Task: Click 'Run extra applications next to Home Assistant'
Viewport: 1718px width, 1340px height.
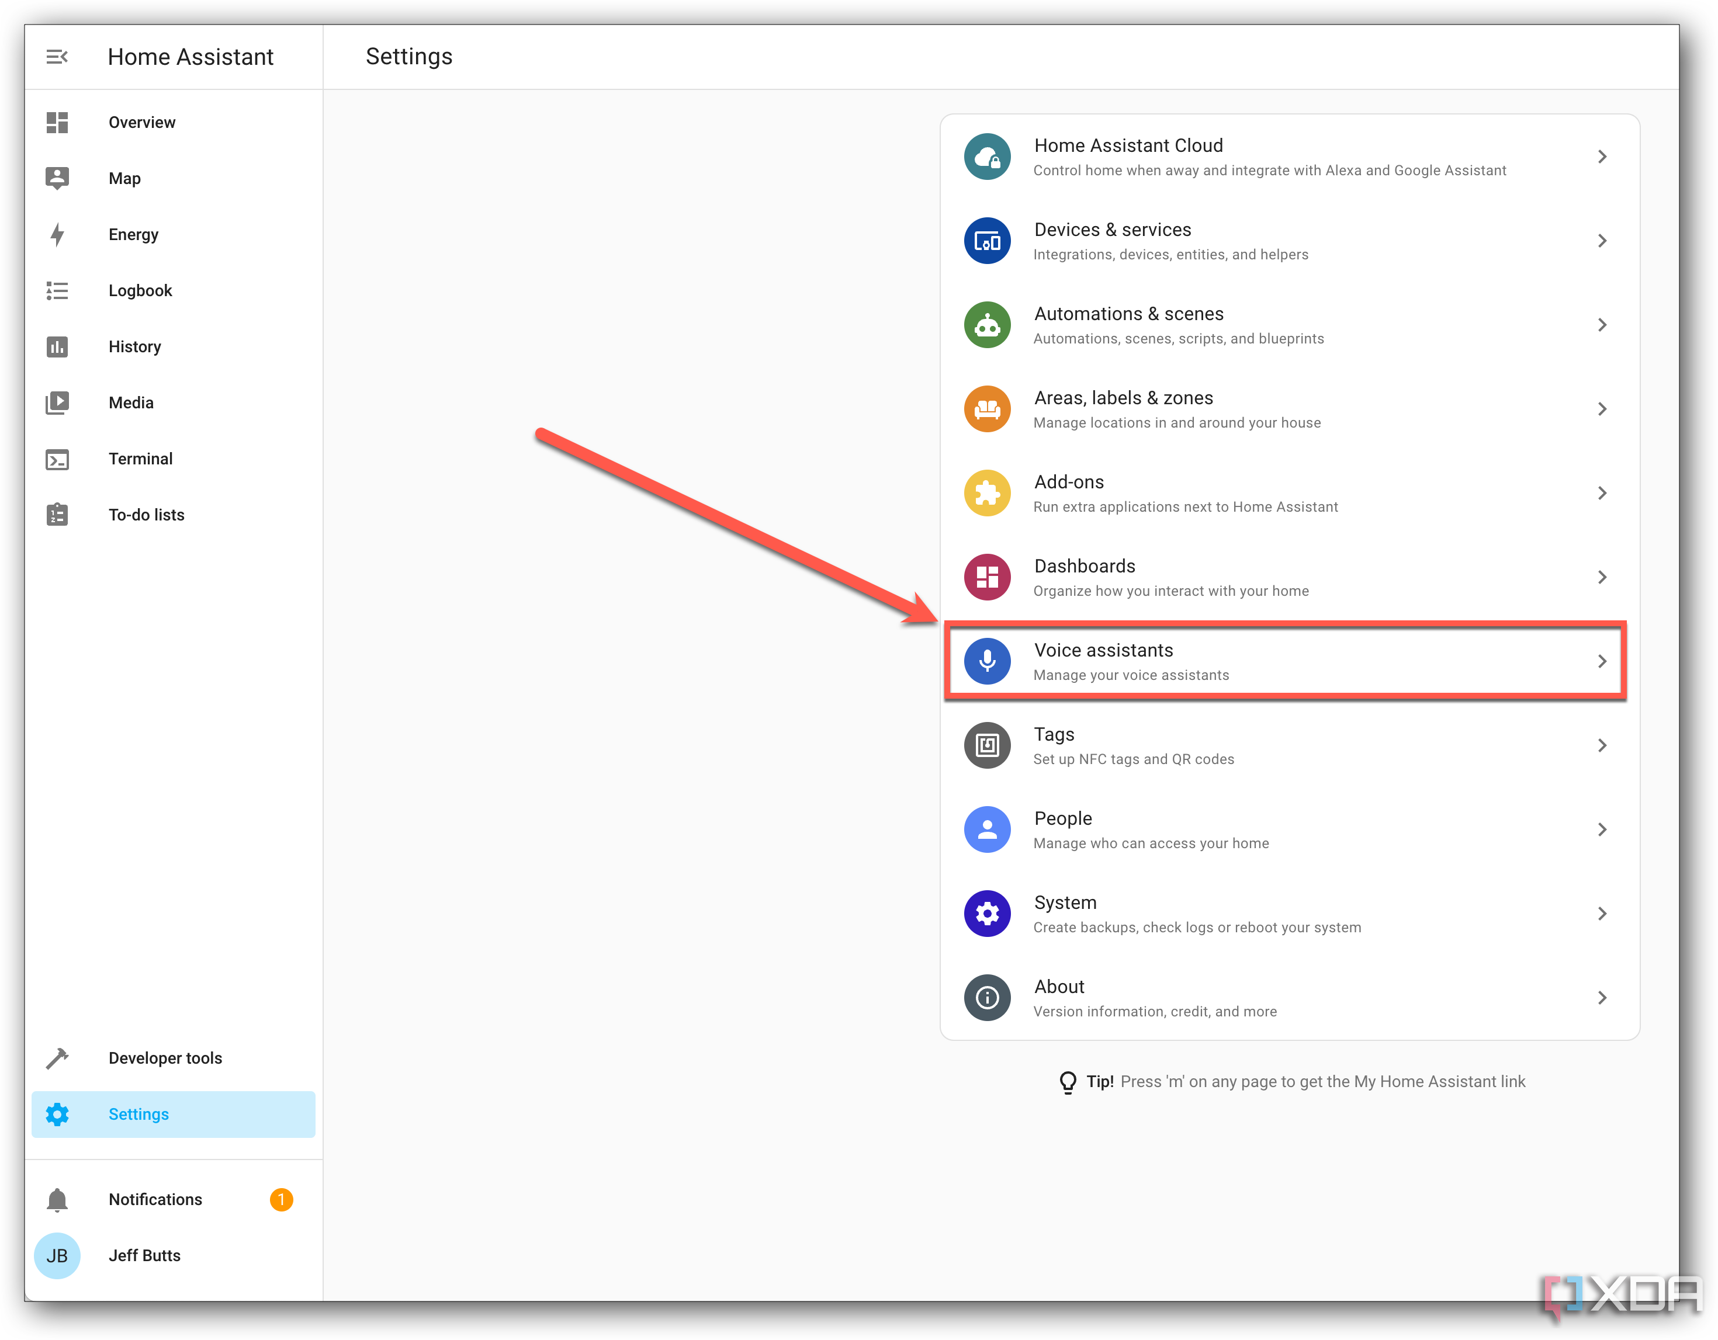Action: (1186, 507)
